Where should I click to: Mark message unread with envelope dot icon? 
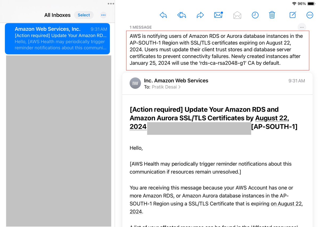click(x=218, y=15)
